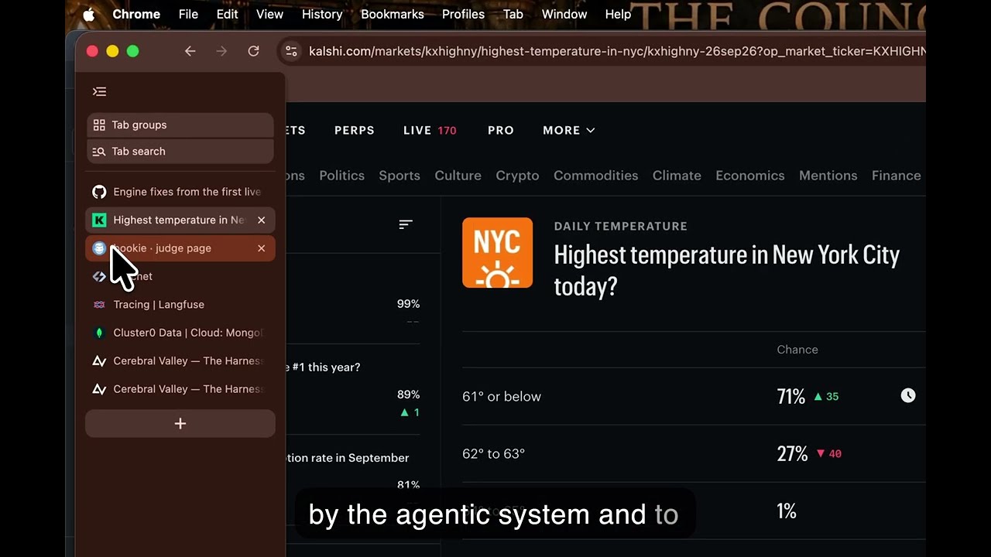Image resolution: width=991 pixels, height=557 pixels.
Task: Expand the MORE dropdown
Action: coord(569,130)
